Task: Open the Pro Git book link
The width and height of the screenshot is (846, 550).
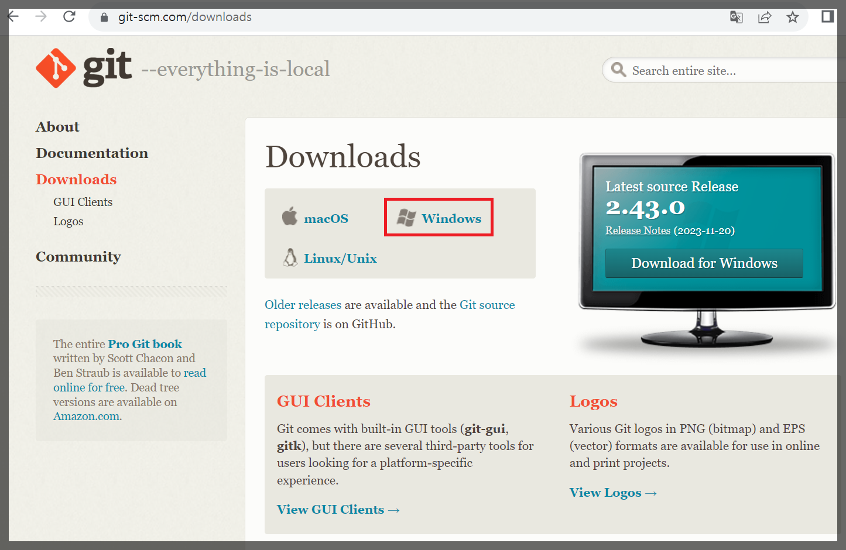Action: (145, 344)
